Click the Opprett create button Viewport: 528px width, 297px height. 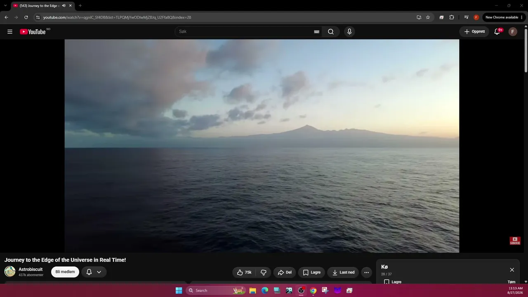point(474,32)
